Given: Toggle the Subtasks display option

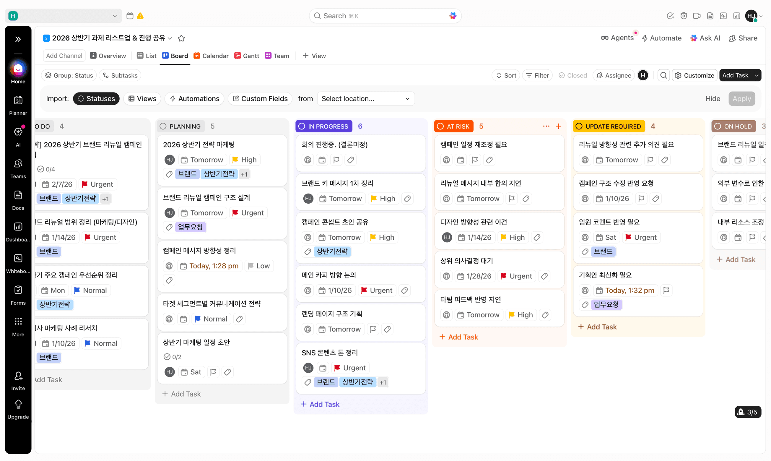Looking at the screenshot, I should coord(120,75).
